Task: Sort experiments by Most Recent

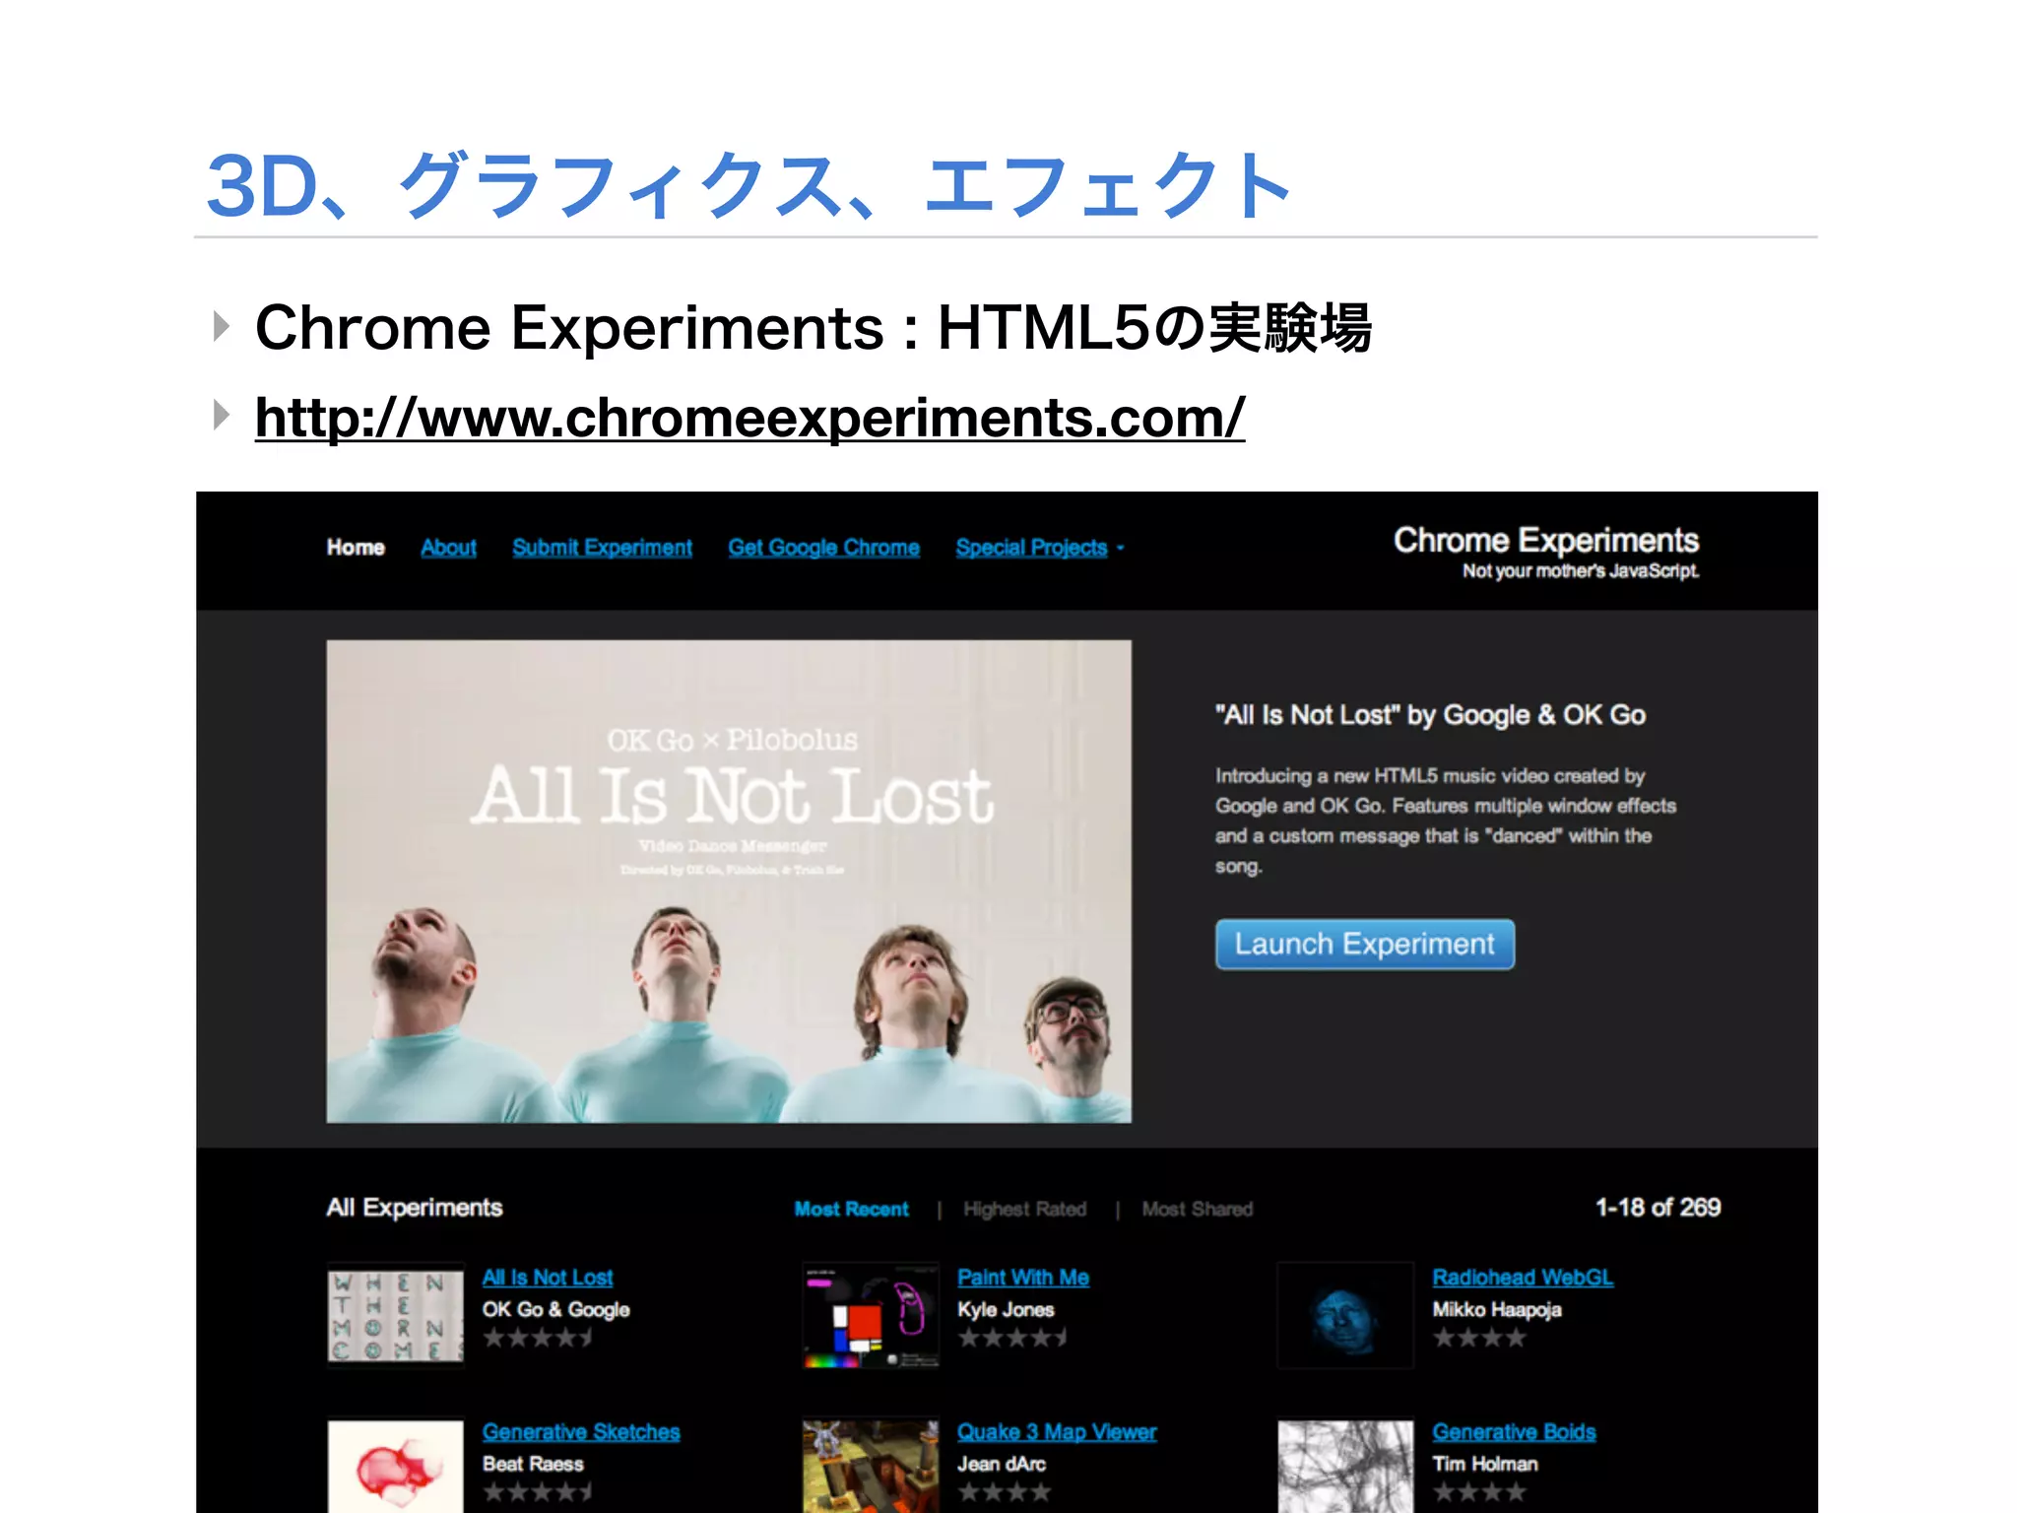Action: point(851,1209)
